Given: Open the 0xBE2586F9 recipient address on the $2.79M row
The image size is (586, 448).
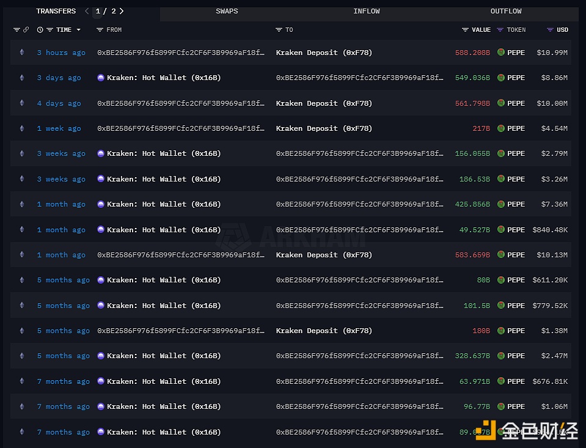Looking at the screenshot, I should pos(359,153).
